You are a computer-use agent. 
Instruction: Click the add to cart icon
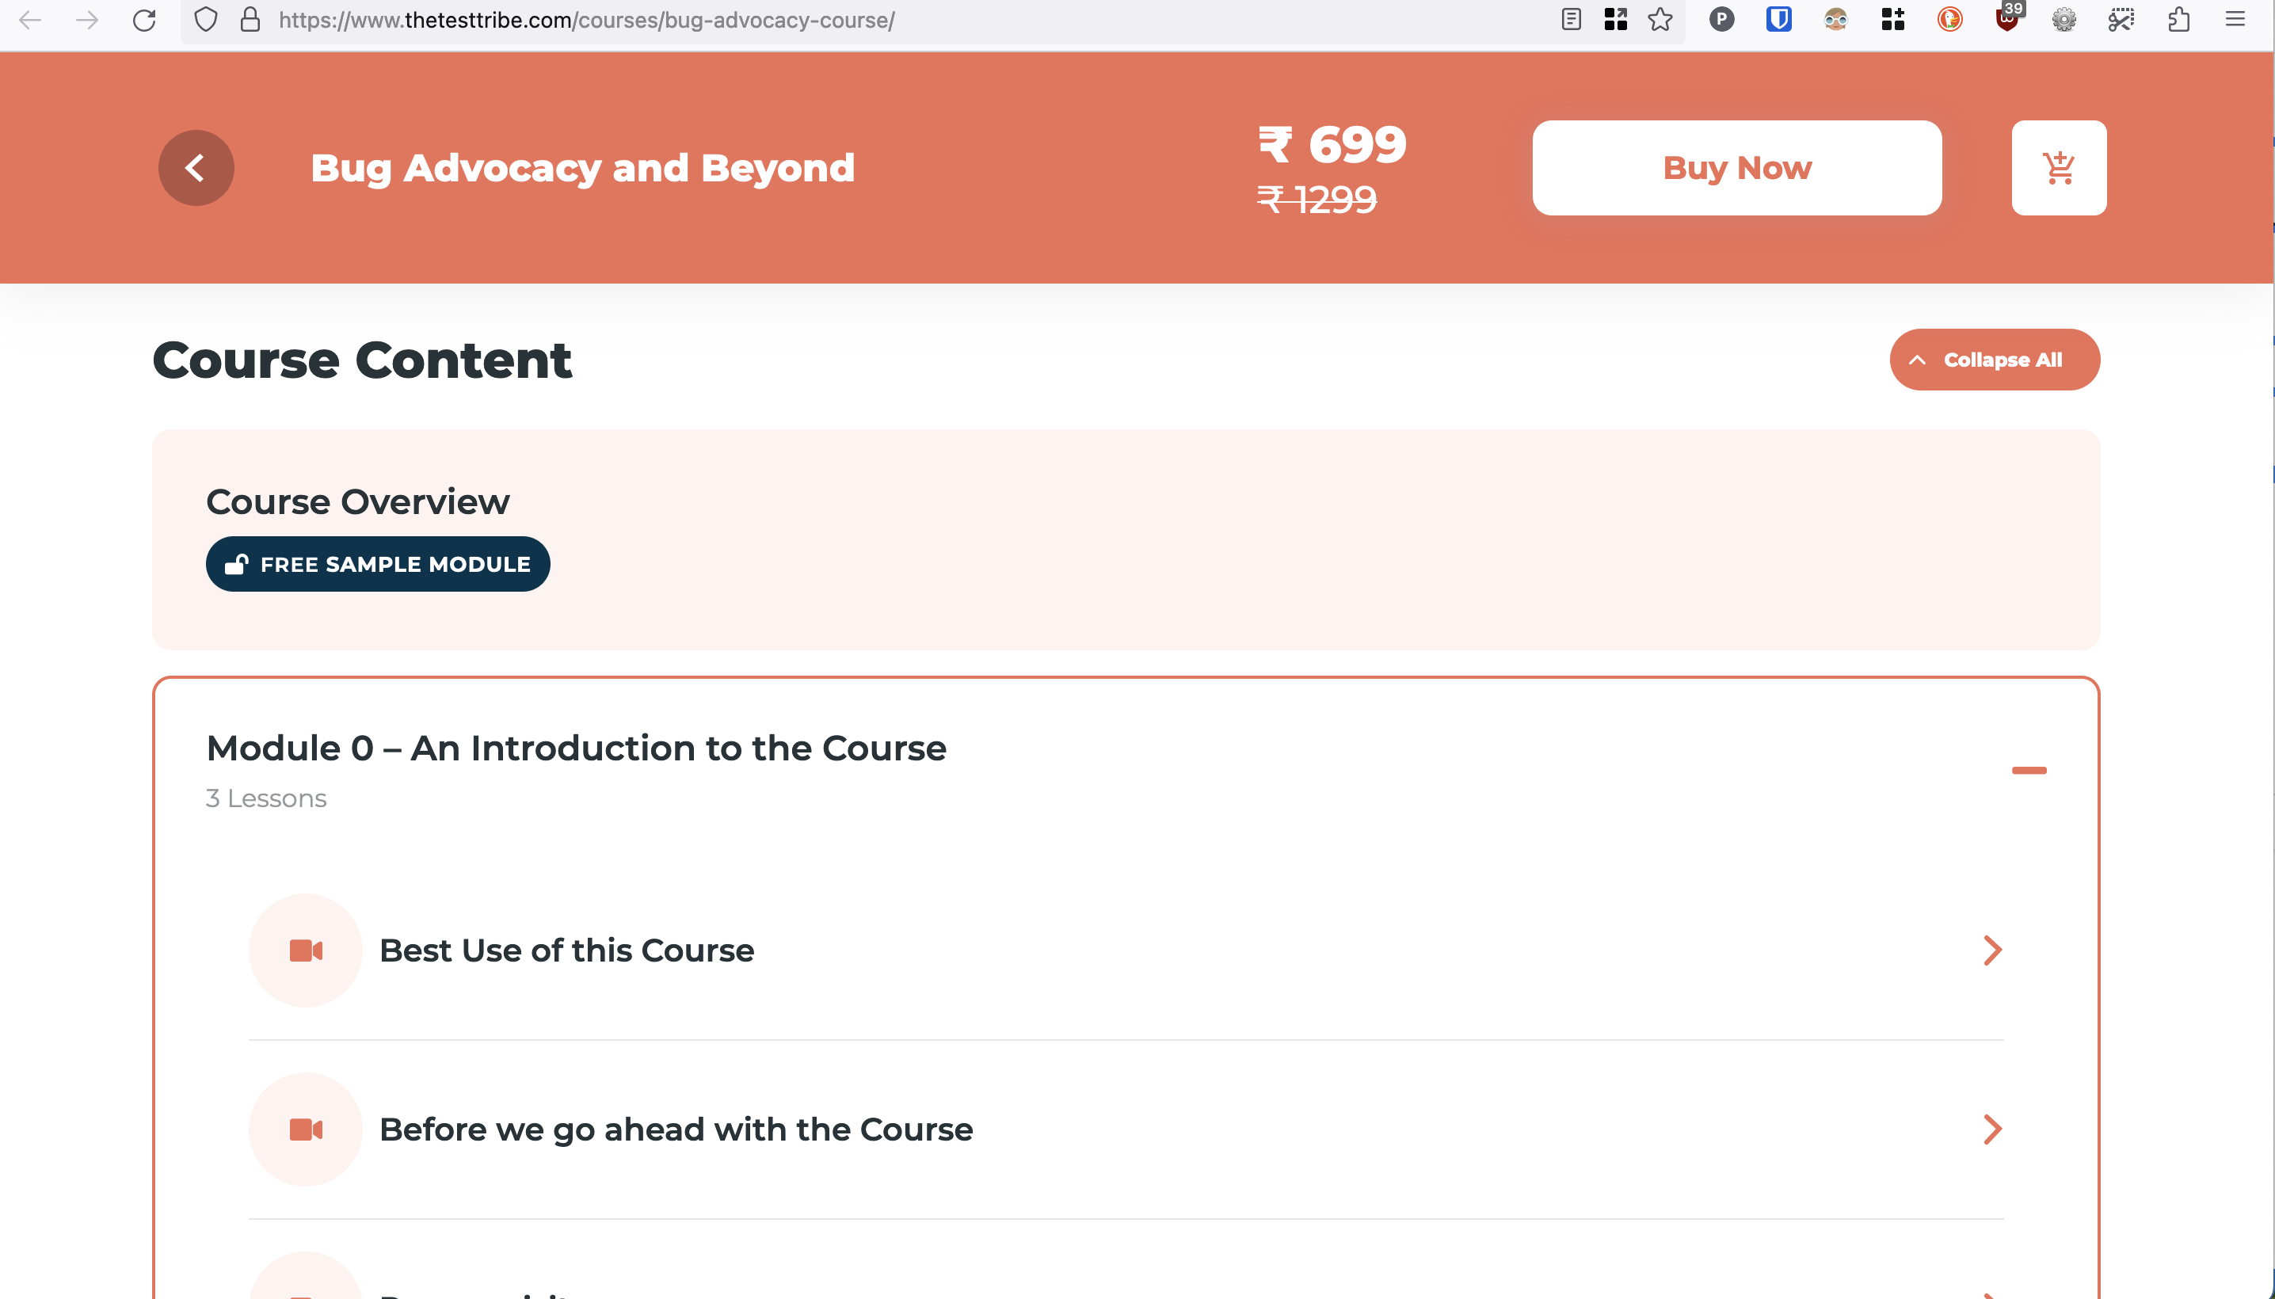[x=2058, y=168]
